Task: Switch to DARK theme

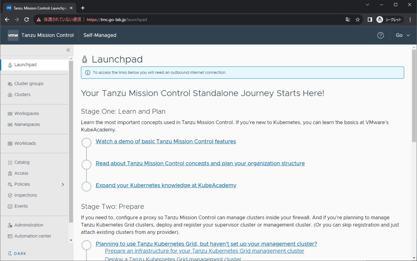Action: [x=17, y=253]
